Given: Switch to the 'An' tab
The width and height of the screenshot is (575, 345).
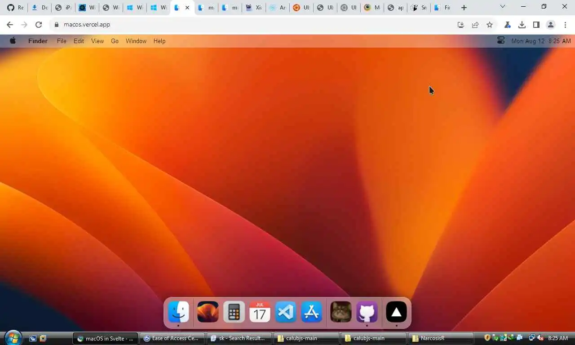Looking at the screenshot, I should (278, 8).
